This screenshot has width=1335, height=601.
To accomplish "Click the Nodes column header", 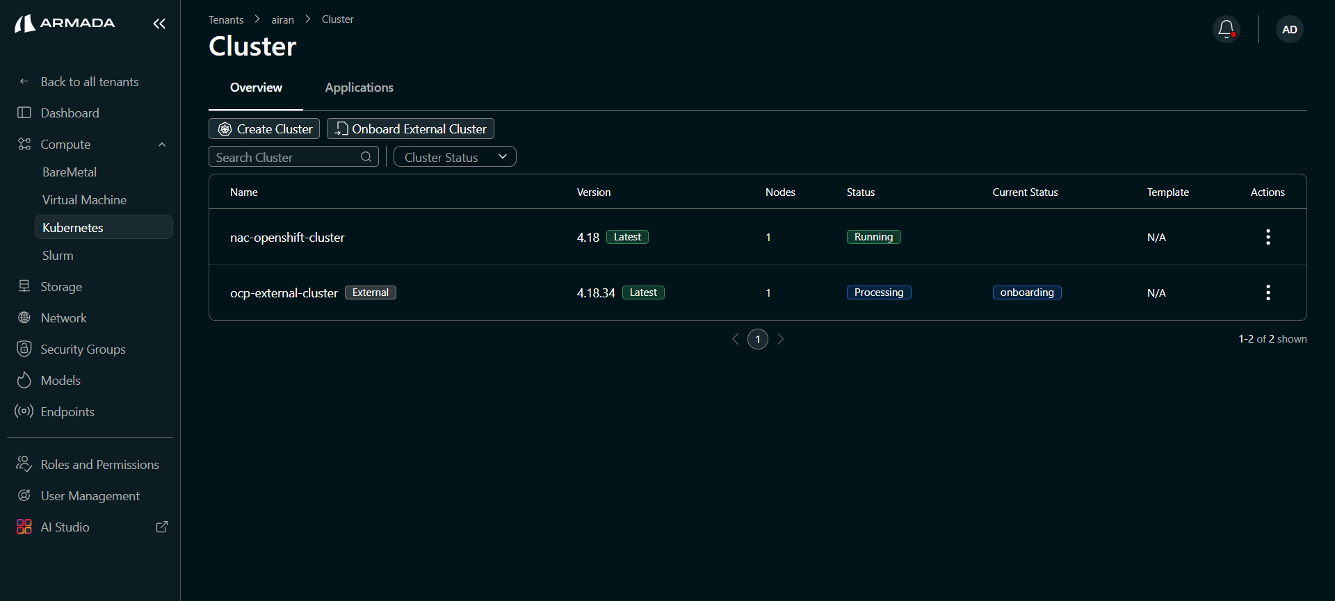I will coord(780,192).
